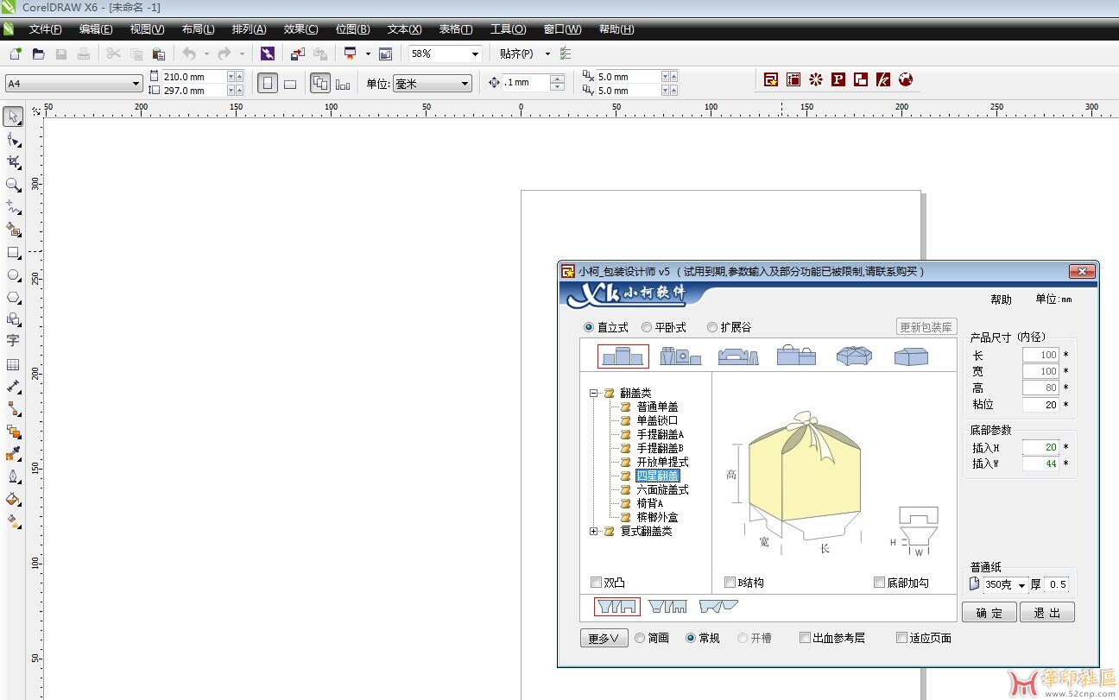Image resolution: width=1119 pixels, height=700 pixels.
Task: Collapse the 翻盖类 tree node
Action: [x=594, y=393]
